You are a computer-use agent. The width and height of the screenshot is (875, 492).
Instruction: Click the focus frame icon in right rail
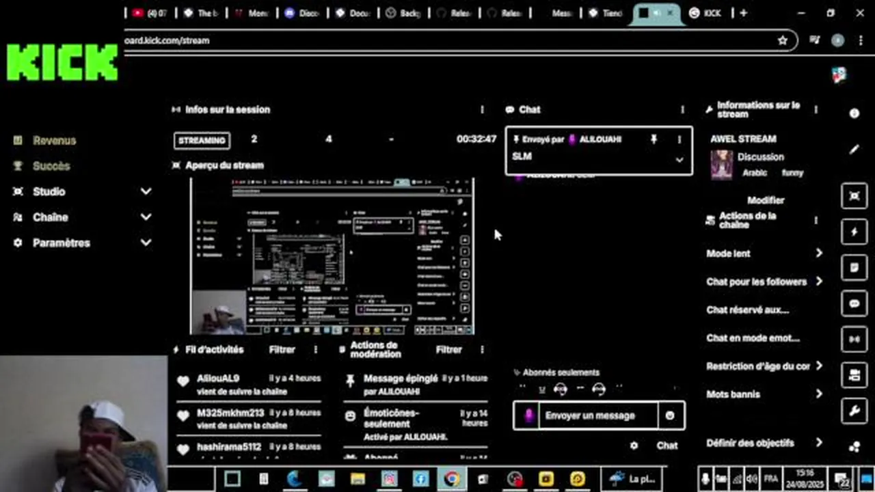tap(854, 196)
